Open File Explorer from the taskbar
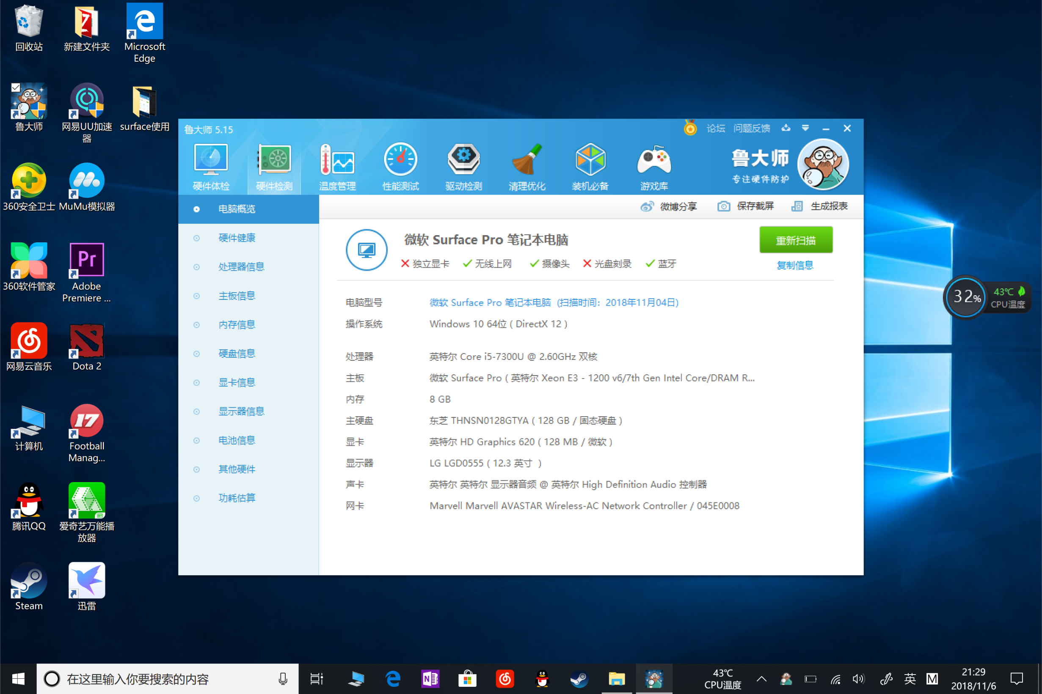This screenshot has width=1042, height=694. point(616,678)
